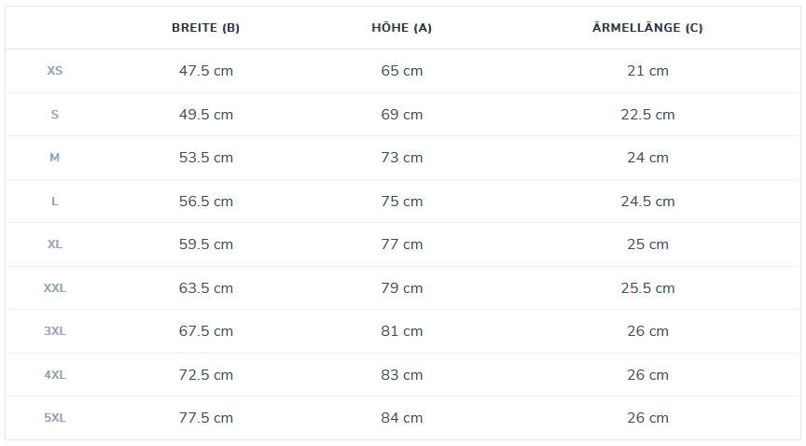Select the 4XL size row label
This screenshot has width=806, height=446.
(x=55, y=375)
